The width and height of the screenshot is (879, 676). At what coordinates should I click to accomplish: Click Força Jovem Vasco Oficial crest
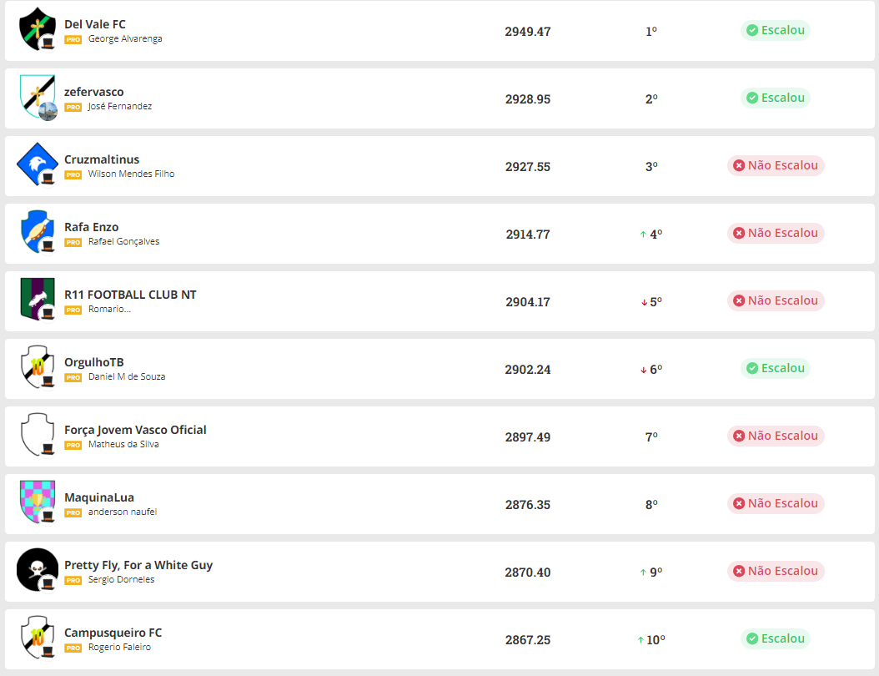(37, 436)
